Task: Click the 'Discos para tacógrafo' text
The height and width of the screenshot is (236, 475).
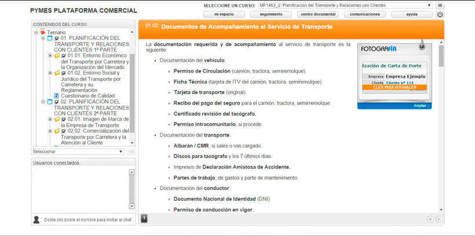Action: (x=200, y=156)
